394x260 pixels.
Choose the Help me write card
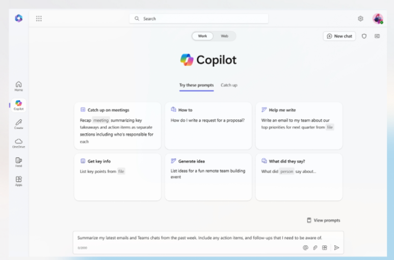tap(299, 126)
